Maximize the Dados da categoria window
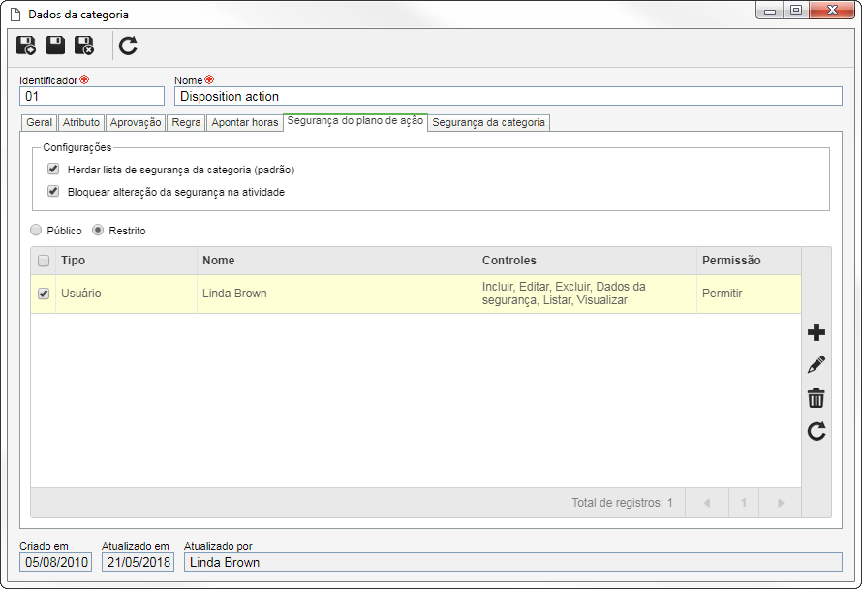Screen dimensions: 862x589 pyautogui.click(x=795, y=11)
